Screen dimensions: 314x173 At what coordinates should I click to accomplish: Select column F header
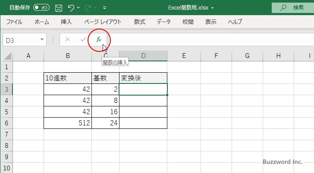coord(216,56)
